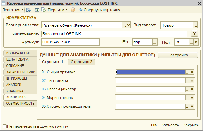Select the Страница 1 tab

click(x=53, y=62)
